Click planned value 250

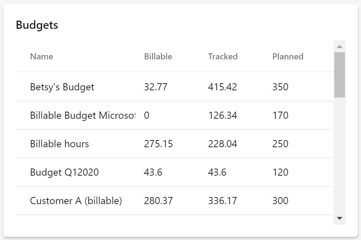pos(280,144)
